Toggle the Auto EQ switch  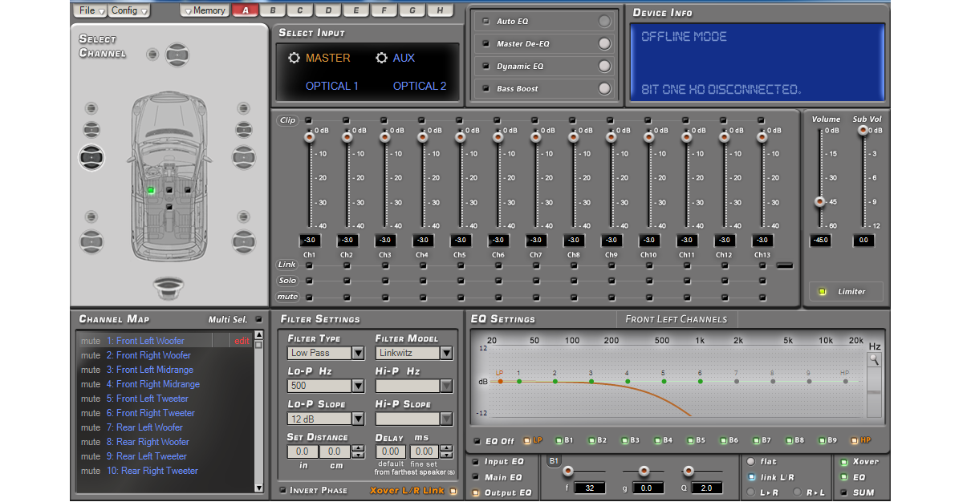point(603,22)
